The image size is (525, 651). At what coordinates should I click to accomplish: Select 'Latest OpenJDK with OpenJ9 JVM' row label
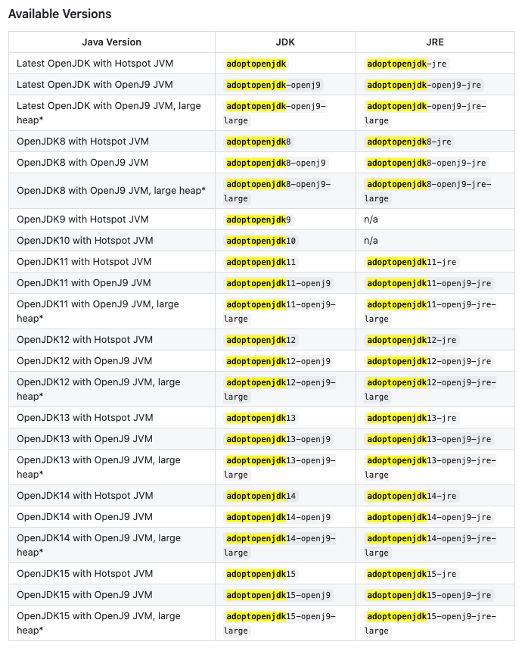(x=95, y=85)
